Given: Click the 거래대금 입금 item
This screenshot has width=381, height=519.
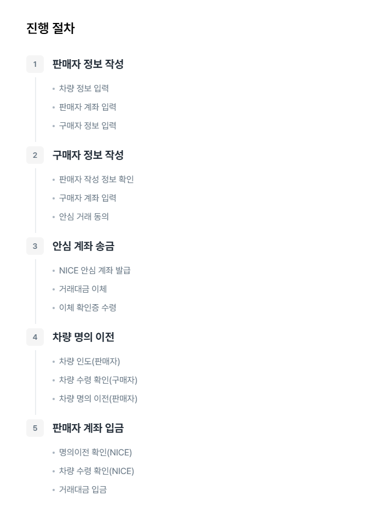Looking at the screenshot, I should (x=83, y=489).
